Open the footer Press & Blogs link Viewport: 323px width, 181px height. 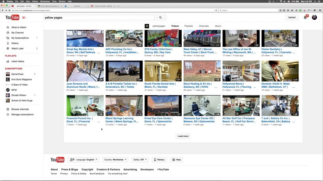coord(69,169)
